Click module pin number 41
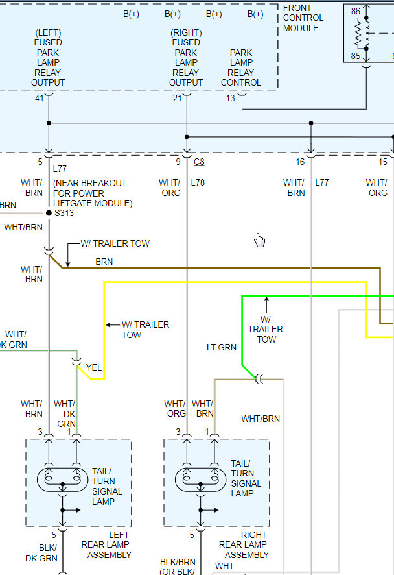 tap(39, 98)
